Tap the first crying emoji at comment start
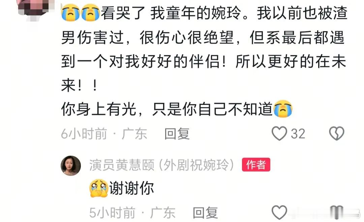The image size is (364, 222). (x=70, y=13)
